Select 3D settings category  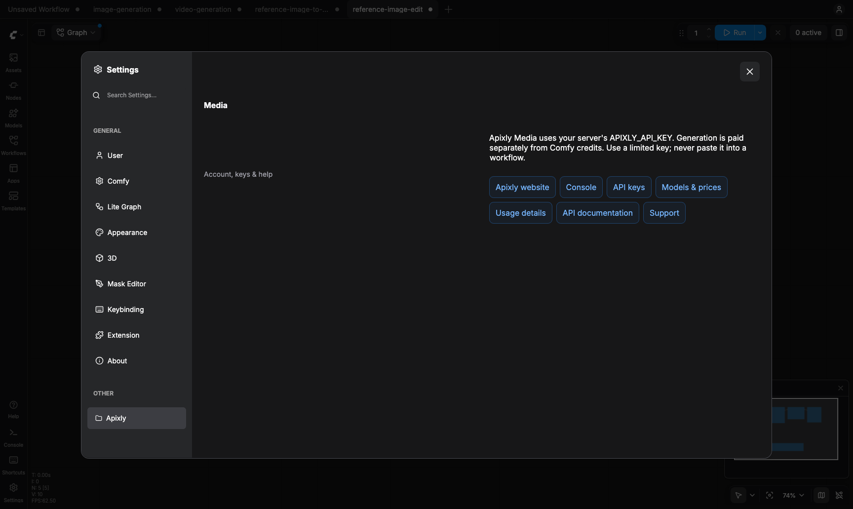tap(137, 258)
